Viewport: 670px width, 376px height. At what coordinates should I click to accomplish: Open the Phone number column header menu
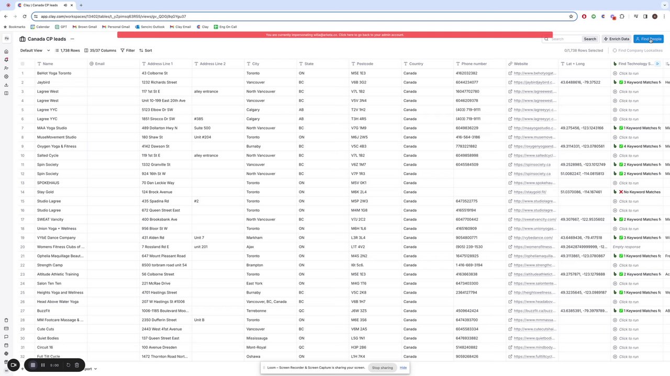(479, 64)
